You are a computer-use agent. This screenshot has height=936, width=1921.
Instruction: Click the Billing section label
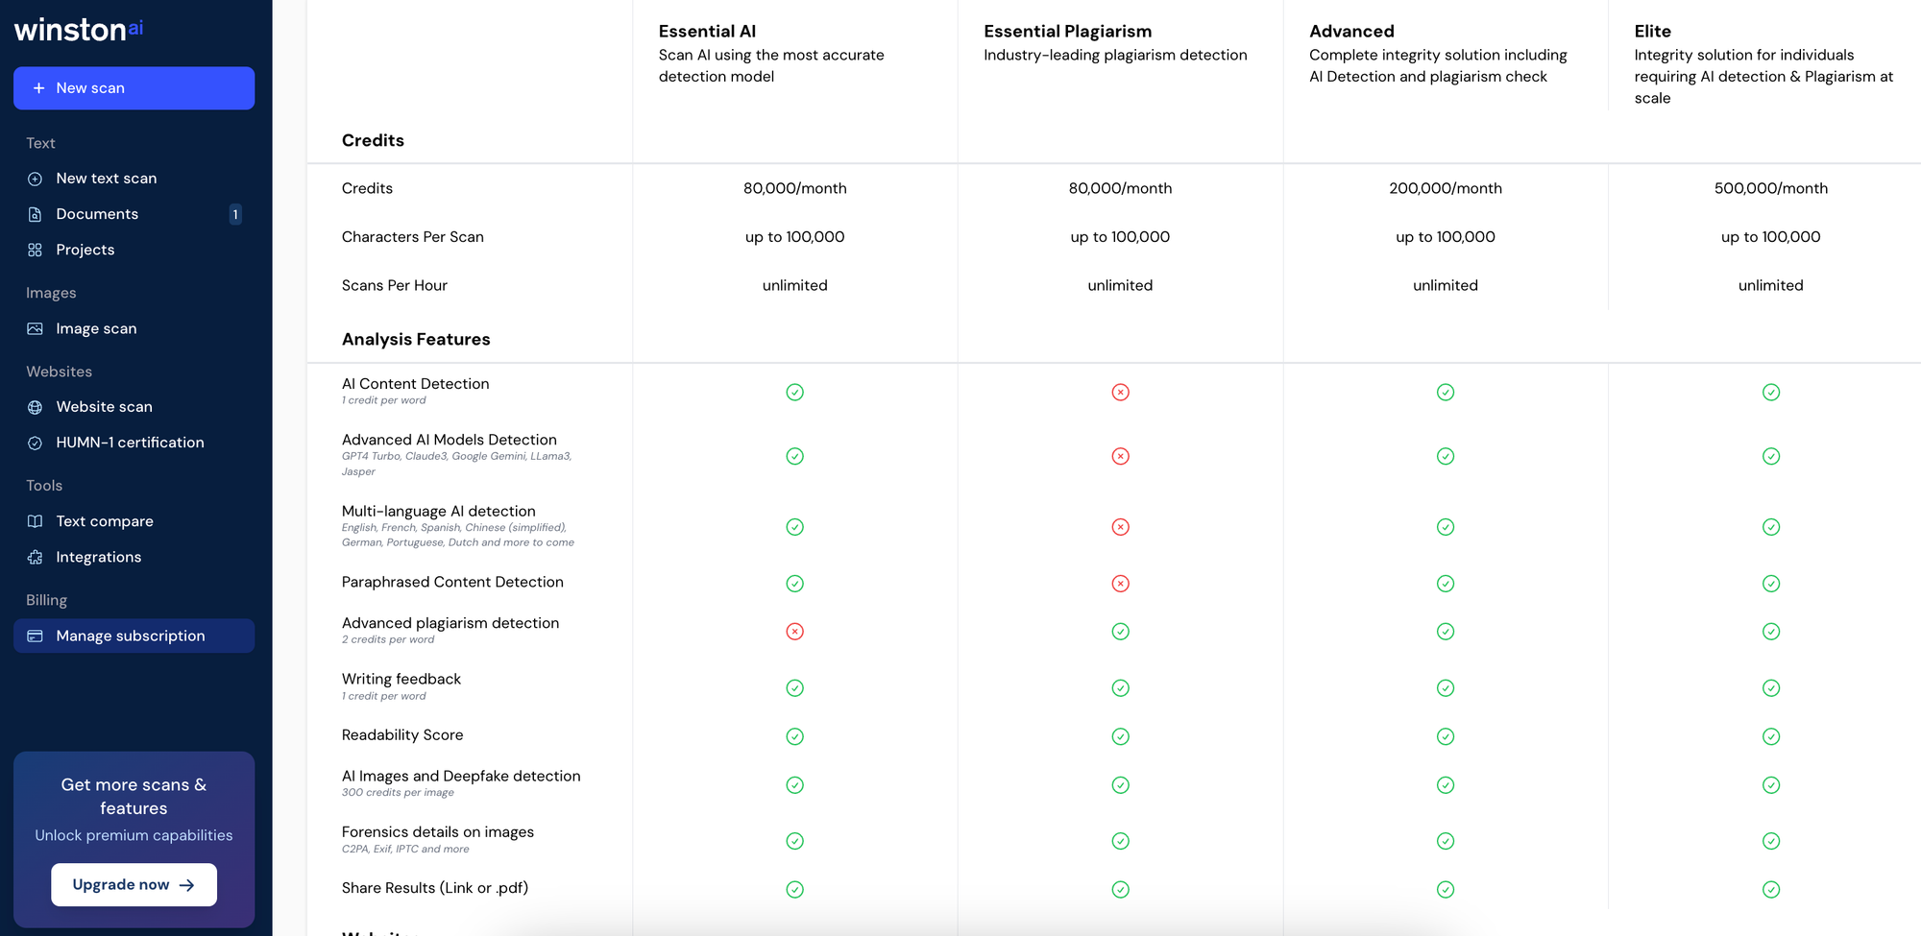tap(46, 600)
